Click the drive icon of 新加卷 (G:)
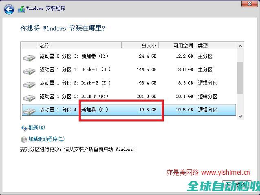This screenshot has width=260, height=195. (x=29, y=110)
